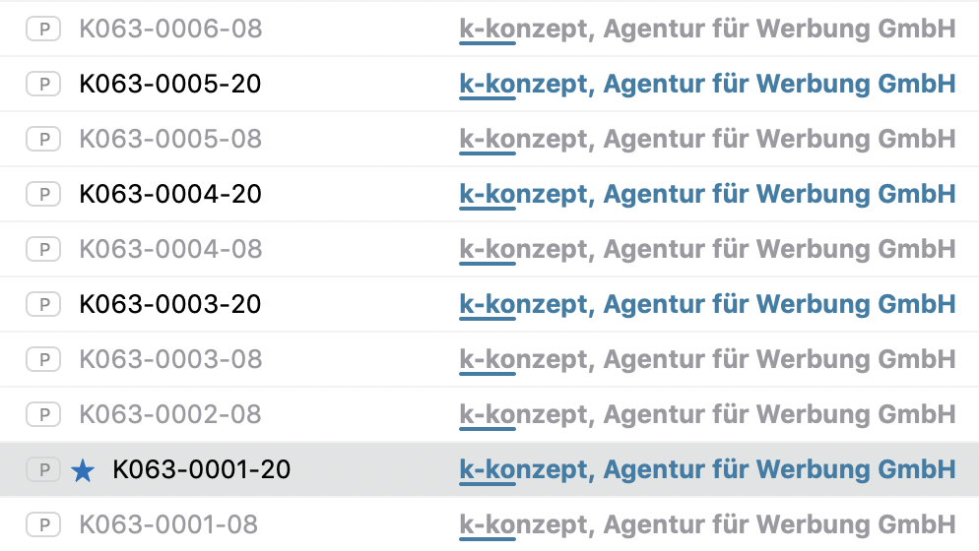Click the P icon beside K063-0005-20

point(43,85)
